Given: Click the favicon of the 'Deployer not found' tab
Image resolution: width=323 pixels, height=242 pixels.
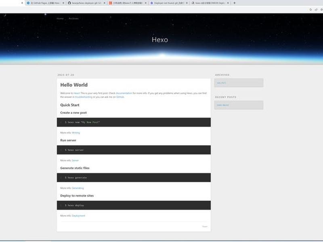Looking at the screenshot, I should click(152, 3).
